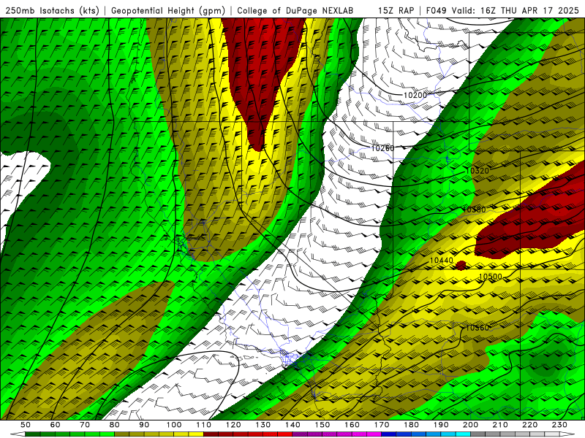
Task: Click the 10440 height contour label
Action: (x=442, y=261)
